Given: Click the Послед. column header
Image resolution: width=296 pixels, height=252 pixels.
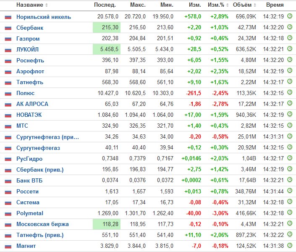Looking at the screenshot, I should [105, 5].
